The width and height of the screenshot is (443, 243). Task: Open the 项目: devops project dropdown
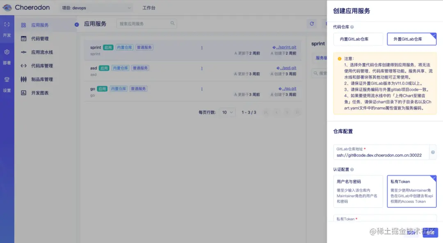(x=96, y=8)
